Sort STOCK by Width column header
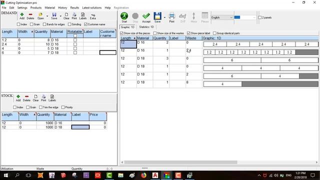Image resolution: width=320 pixels, height=180 pixels. click(x=27, y=116)
